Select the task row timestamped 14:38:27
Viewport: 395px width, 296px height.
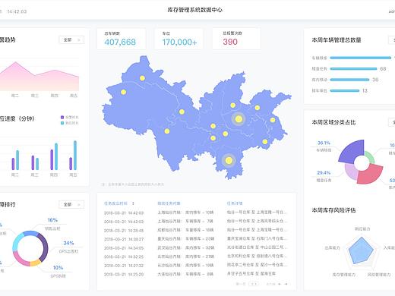tap(196, 239)
